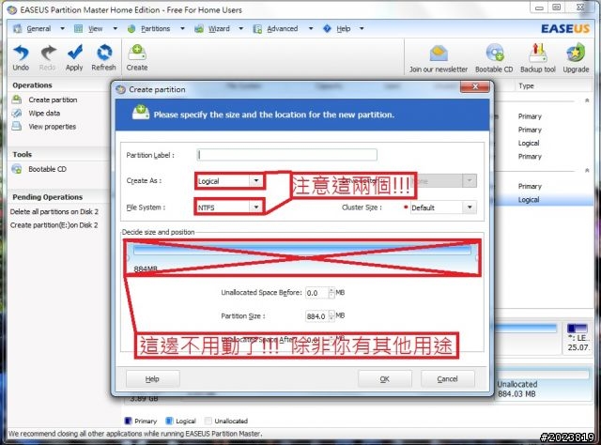Image resolution: width=601 pixels, height=445 pixels.
Task: Click the Redo toolbar icon
Action: [x=48, y=53]
